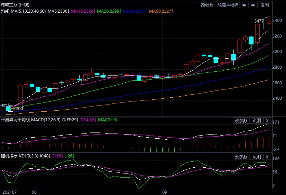Click the 3400 price axis label
This screenshot has width=286, height=195.
tap(277, 20)
